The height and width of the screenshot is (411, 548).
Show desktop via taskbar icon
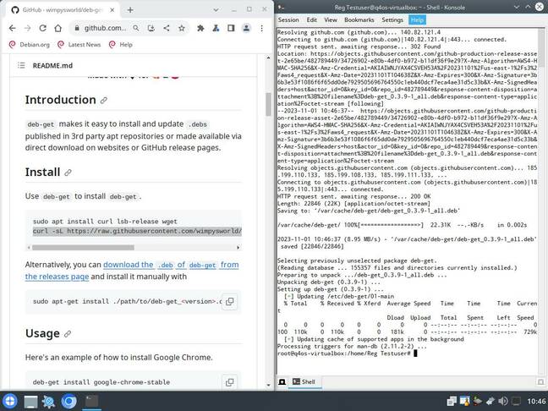[x=30, y=402]
